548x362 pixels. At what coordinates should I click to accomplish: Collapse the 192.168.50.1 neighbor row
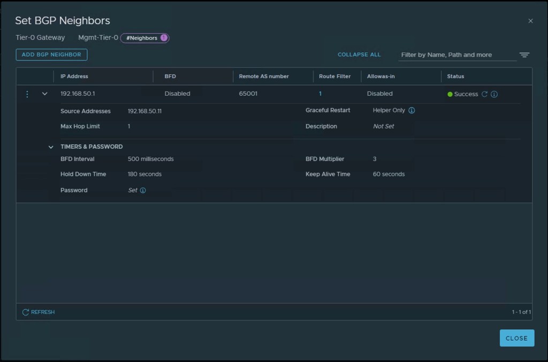(x=45, y=94)
